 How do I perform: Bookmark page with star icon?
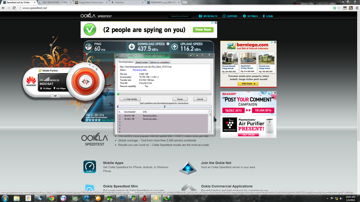pos(339,8)
